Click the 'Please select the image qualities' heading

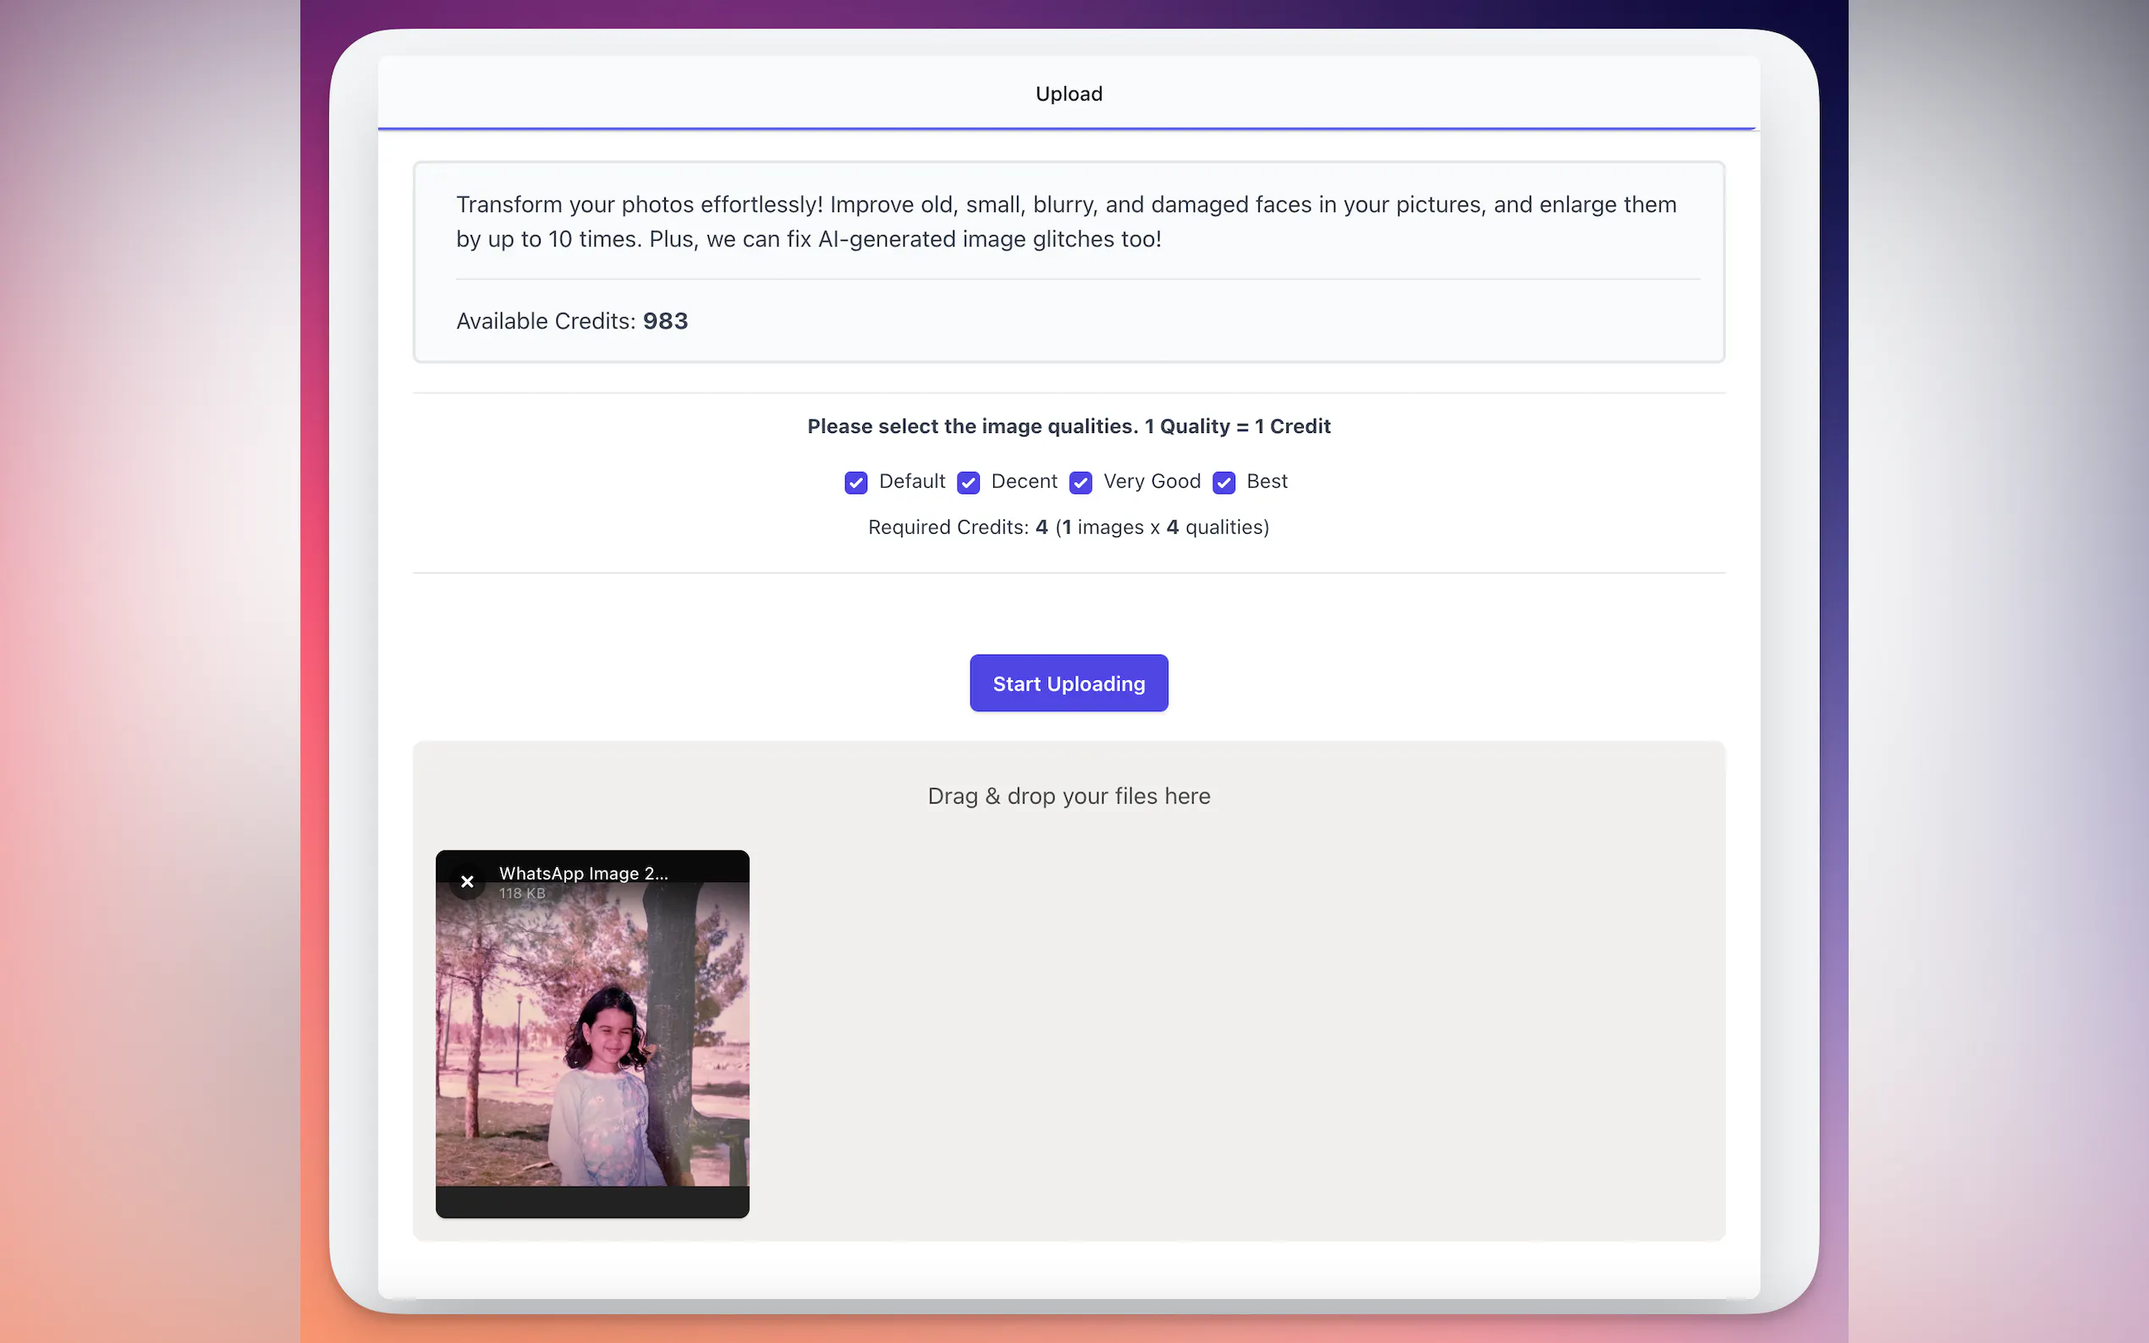(1068, 426)
